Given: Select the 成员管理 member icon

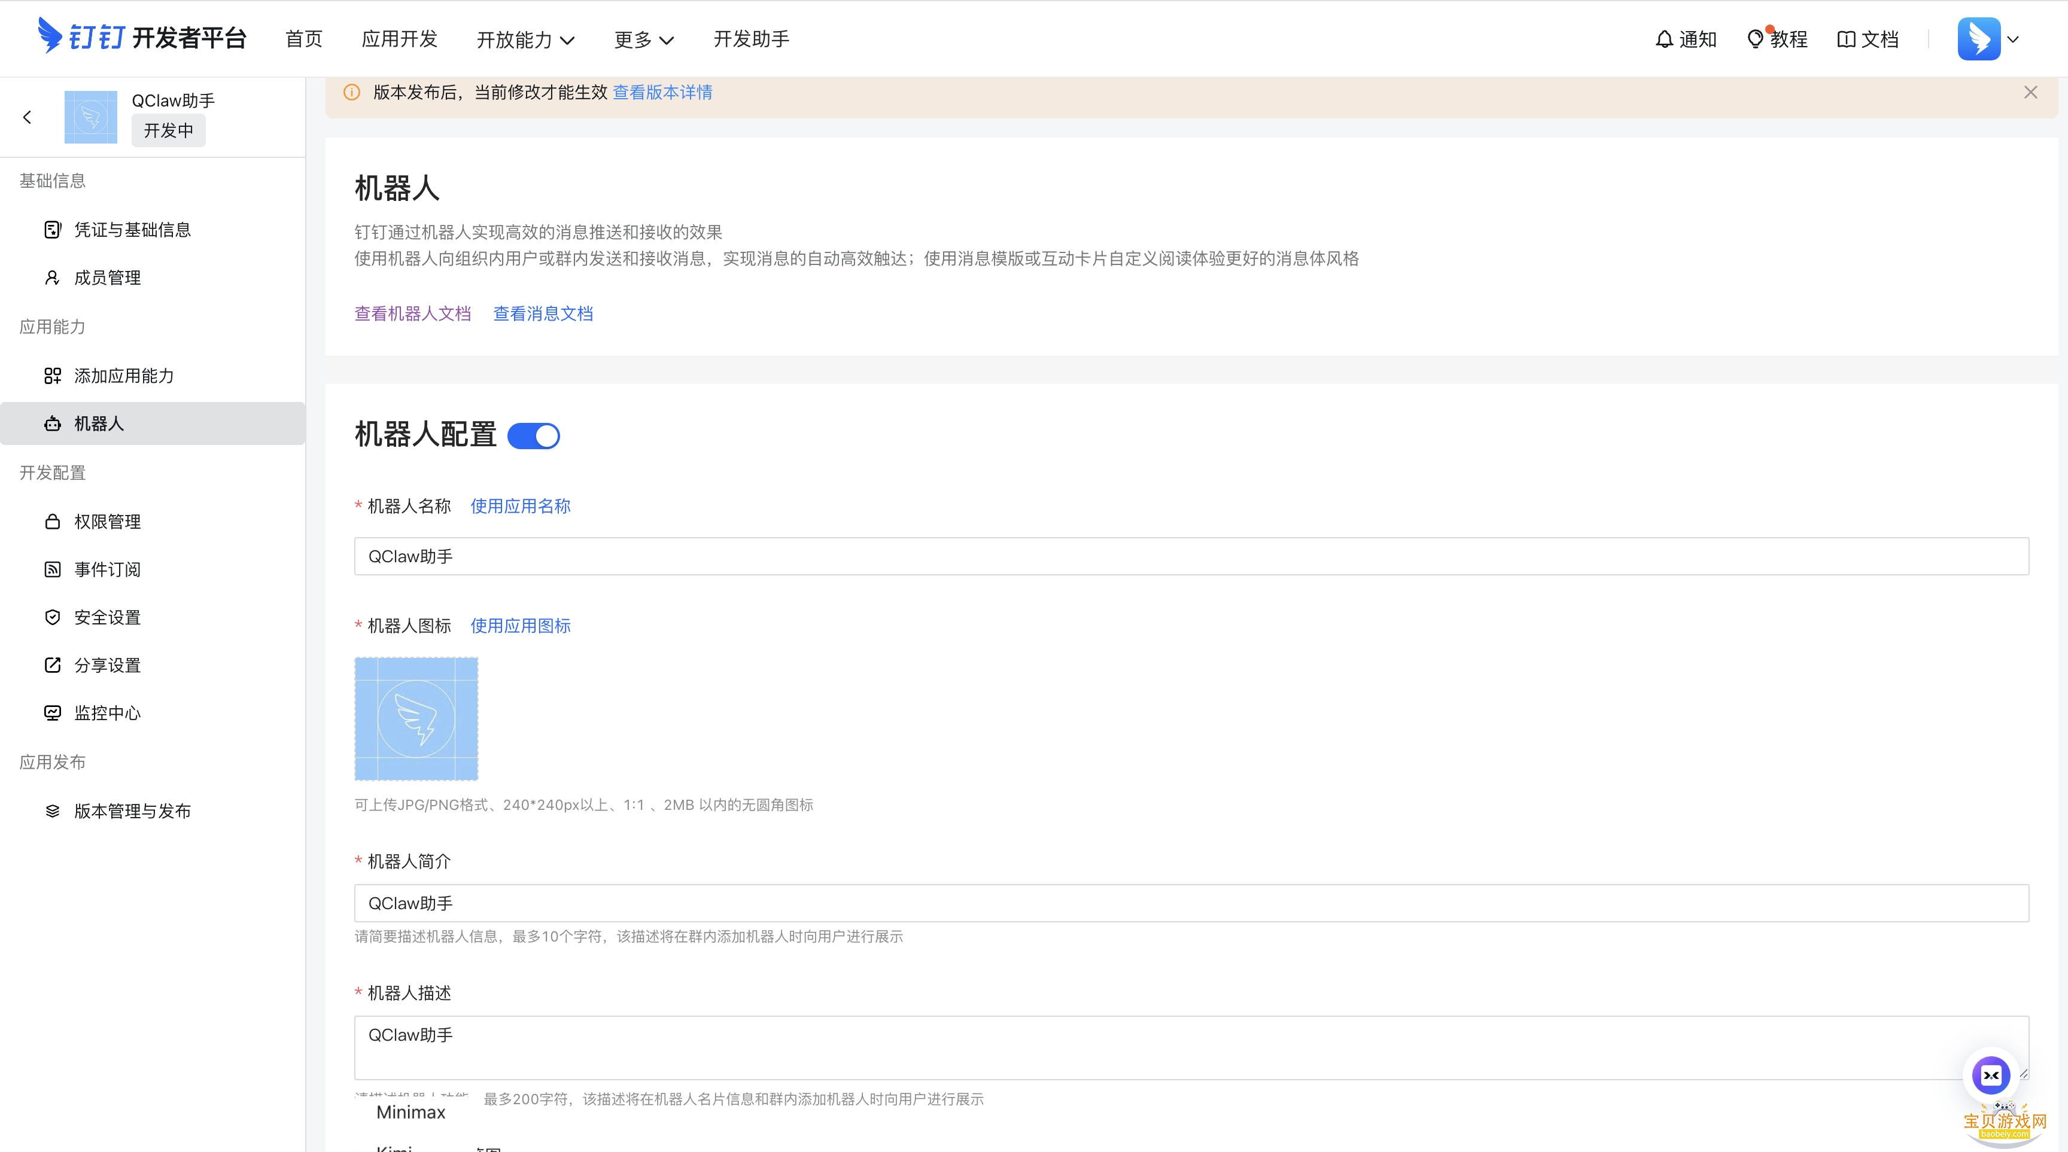Looking at the screenshot, I should [52, 278].
